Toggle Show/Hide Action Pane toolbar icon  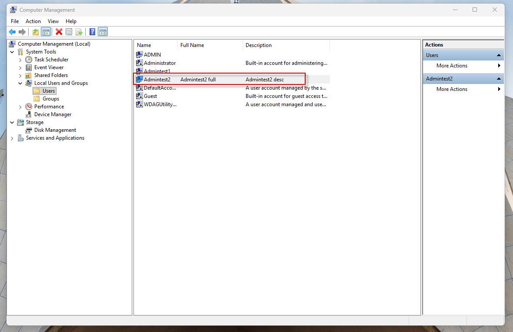(x=103, y=32)
